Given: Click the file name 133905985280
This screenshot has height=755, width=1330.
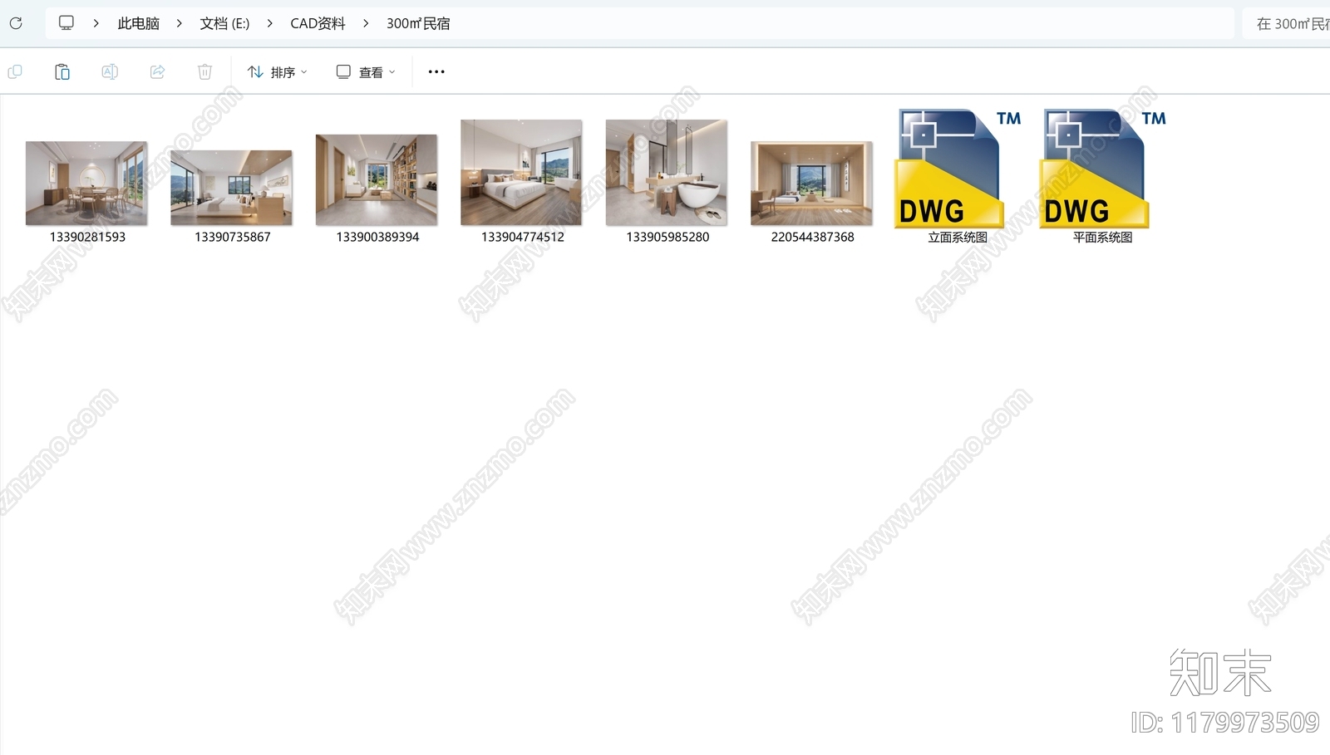Looking at the screenshot, I should pos(667,237).
